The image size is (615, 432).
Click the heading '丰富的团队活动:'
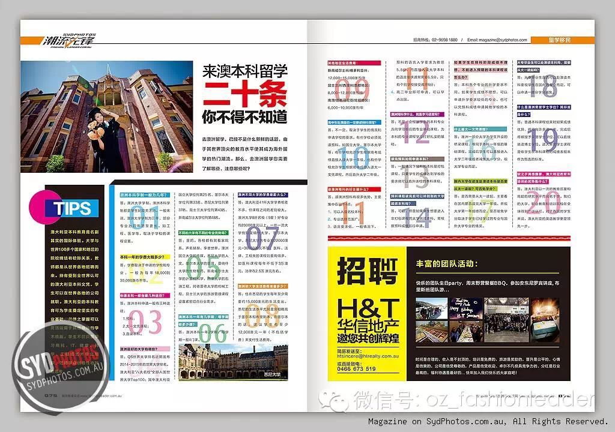pos(447,264)
